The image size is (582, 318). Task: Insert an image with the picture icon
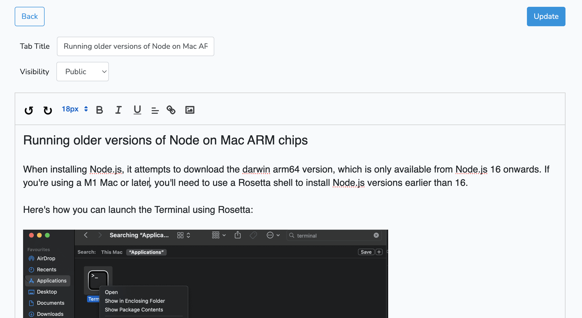pos(190,110)
